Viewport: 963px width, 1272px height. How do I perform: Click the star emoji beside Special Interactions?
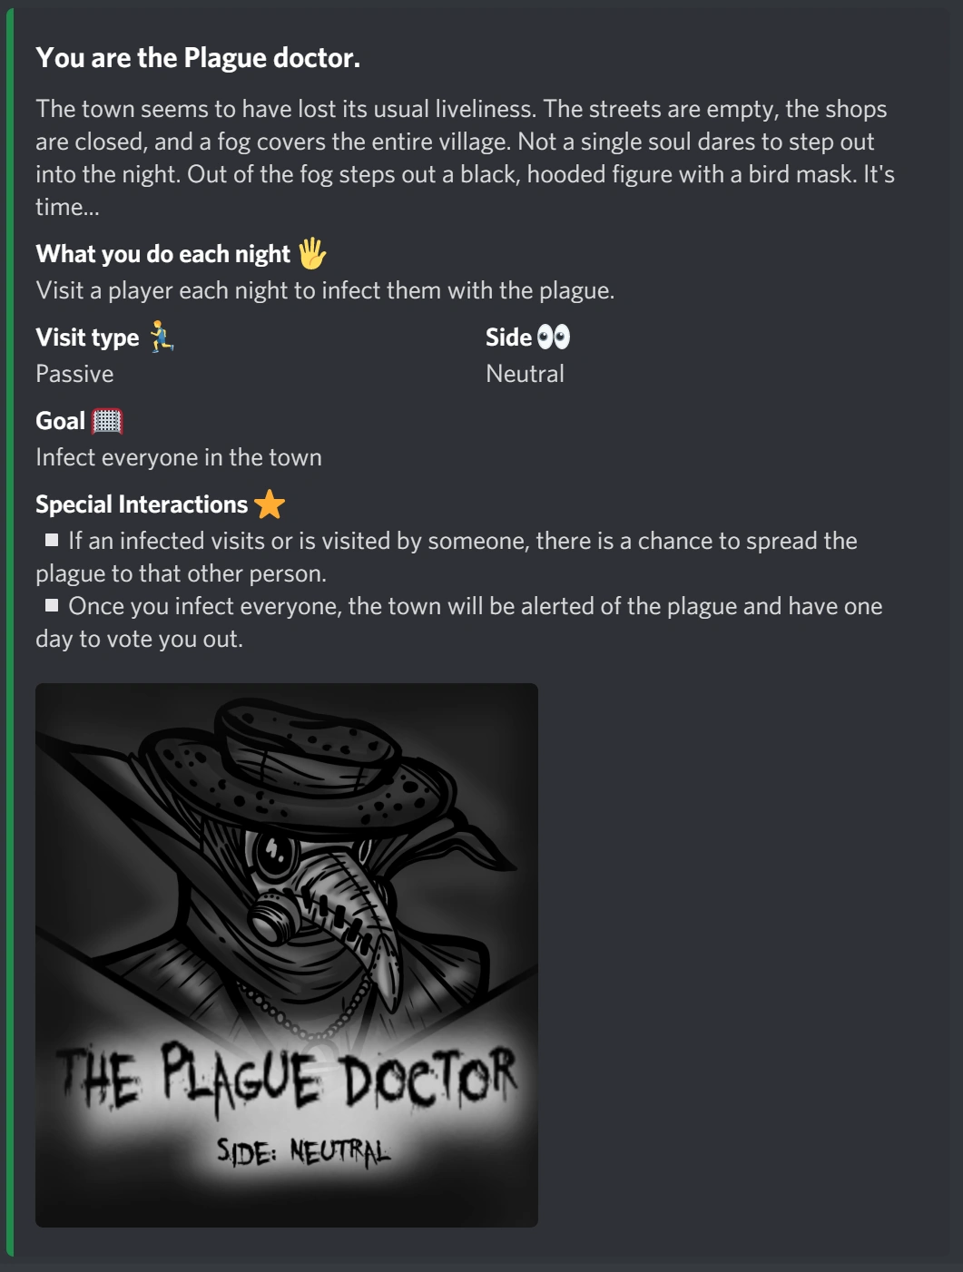[x=270, y=504]
